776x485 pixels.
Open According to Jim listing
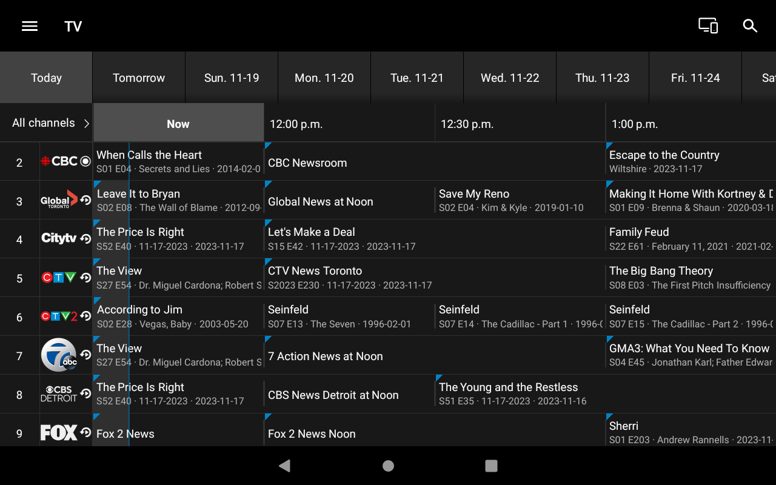pos(178,316)
